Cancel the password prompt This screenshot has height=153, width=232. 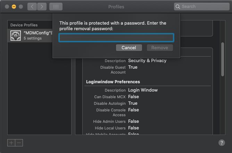pos(129,48)
